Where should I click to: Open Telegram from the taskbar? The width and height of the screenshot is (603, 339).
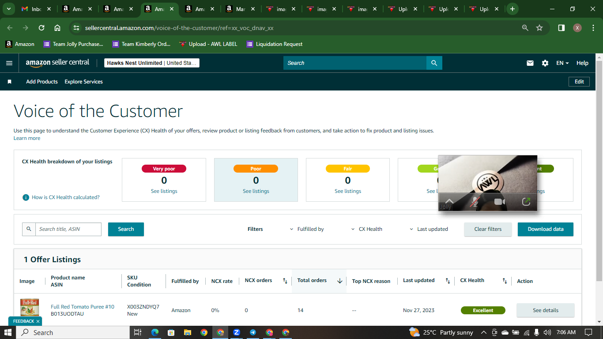click(x=253, y=332)
